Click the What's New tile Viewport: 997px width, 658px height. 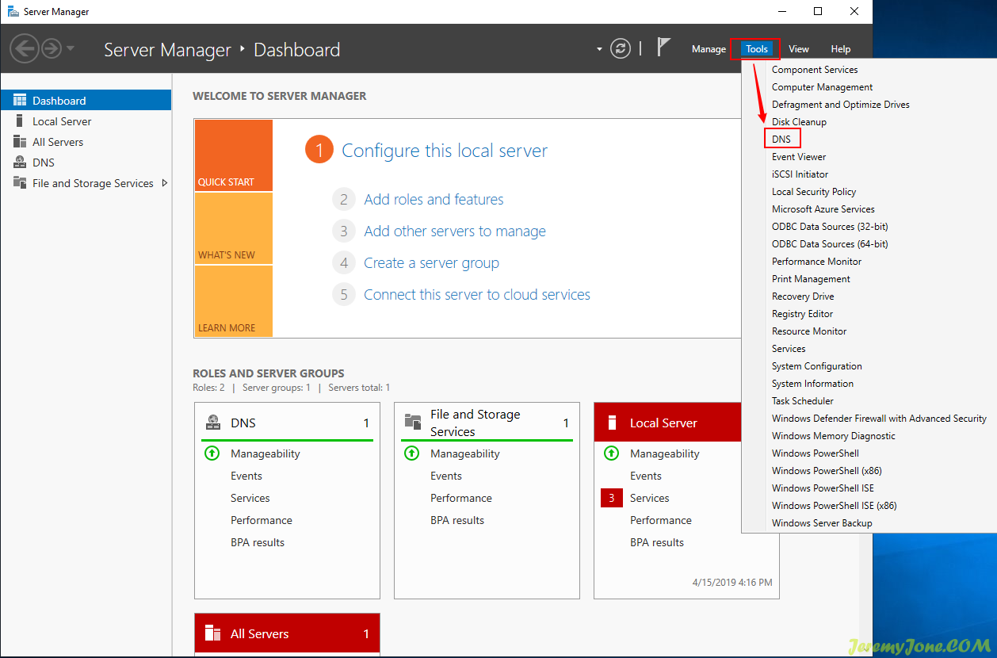(x=233, y=228)
